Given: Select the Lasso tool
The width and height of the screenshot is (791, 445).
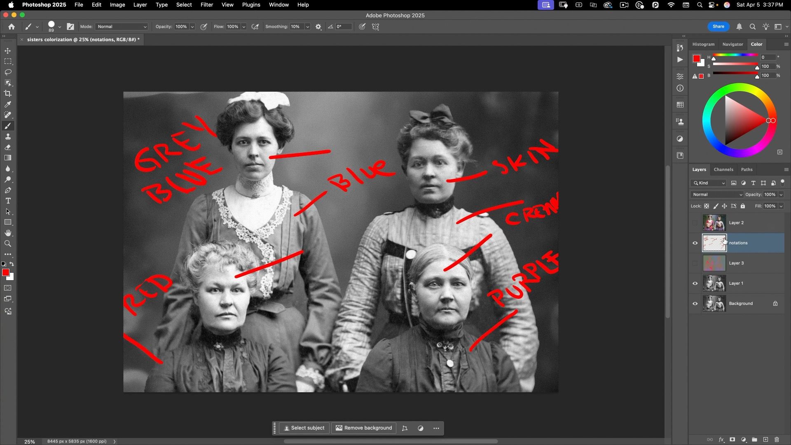Looking at the screenshot, I should (x=8, y=72).
